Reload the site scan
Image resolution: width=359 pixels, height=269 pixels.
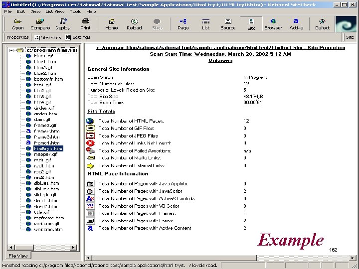coord(134,24)
